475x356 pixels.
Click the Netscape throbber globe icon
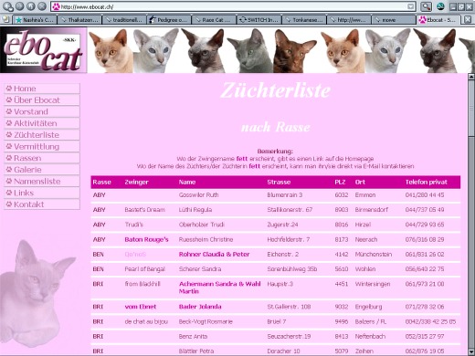point(440,6)
